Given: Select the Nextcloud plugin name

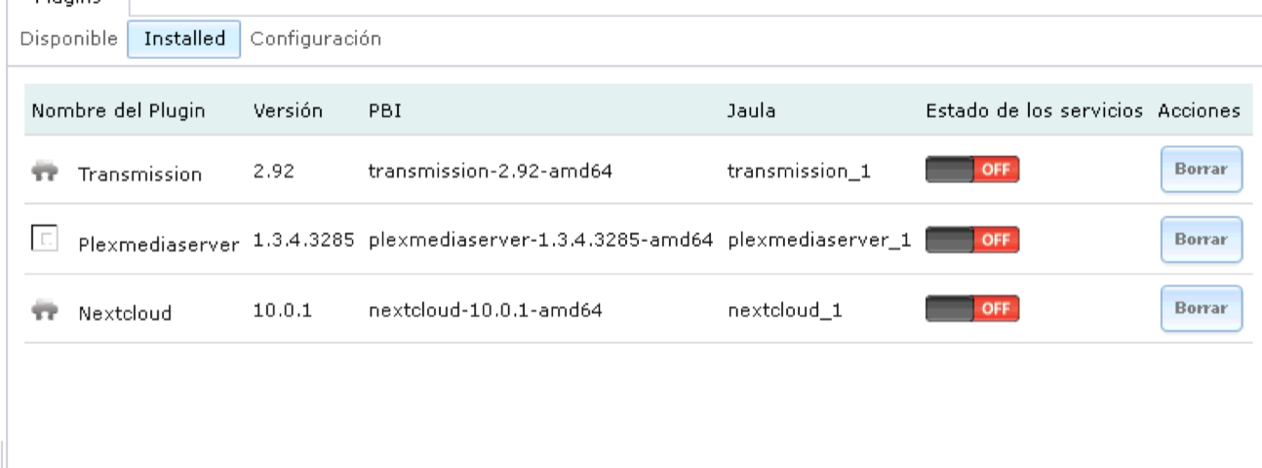Looking at the screenshot, I should click(125, 313).
